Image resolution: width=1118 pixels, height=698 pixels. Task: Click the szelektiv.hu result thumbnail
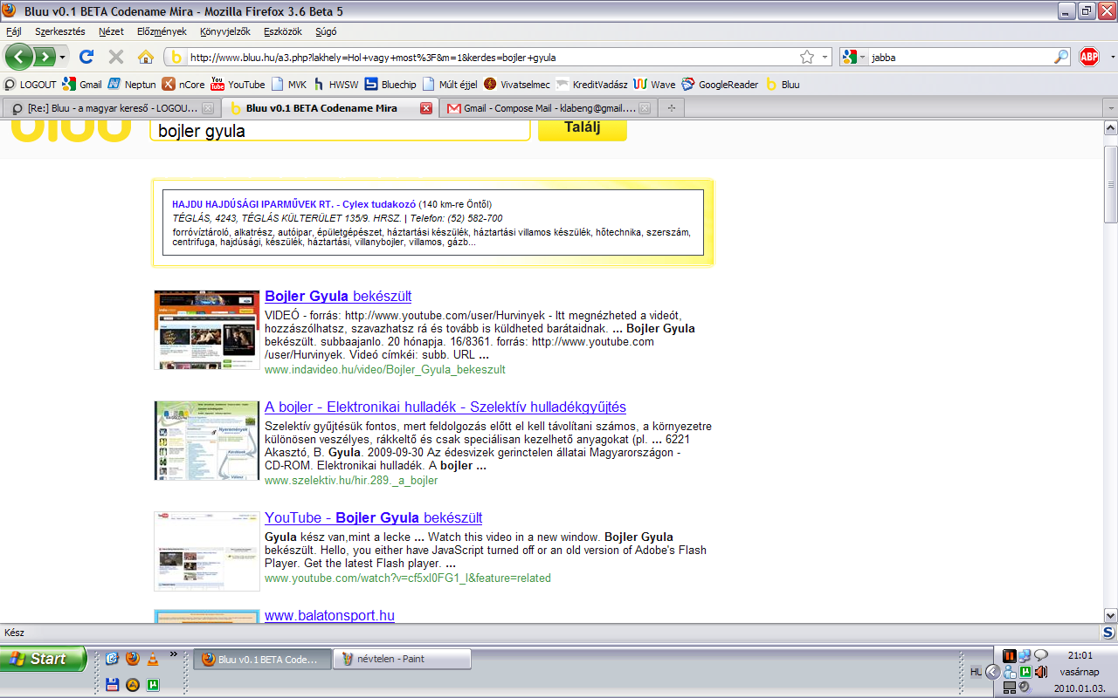click(207, 441)
